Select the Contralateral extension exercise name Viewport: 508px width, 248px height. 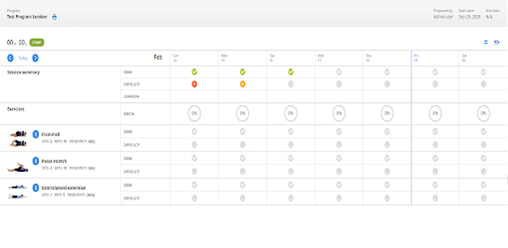(x=63, y=188)
